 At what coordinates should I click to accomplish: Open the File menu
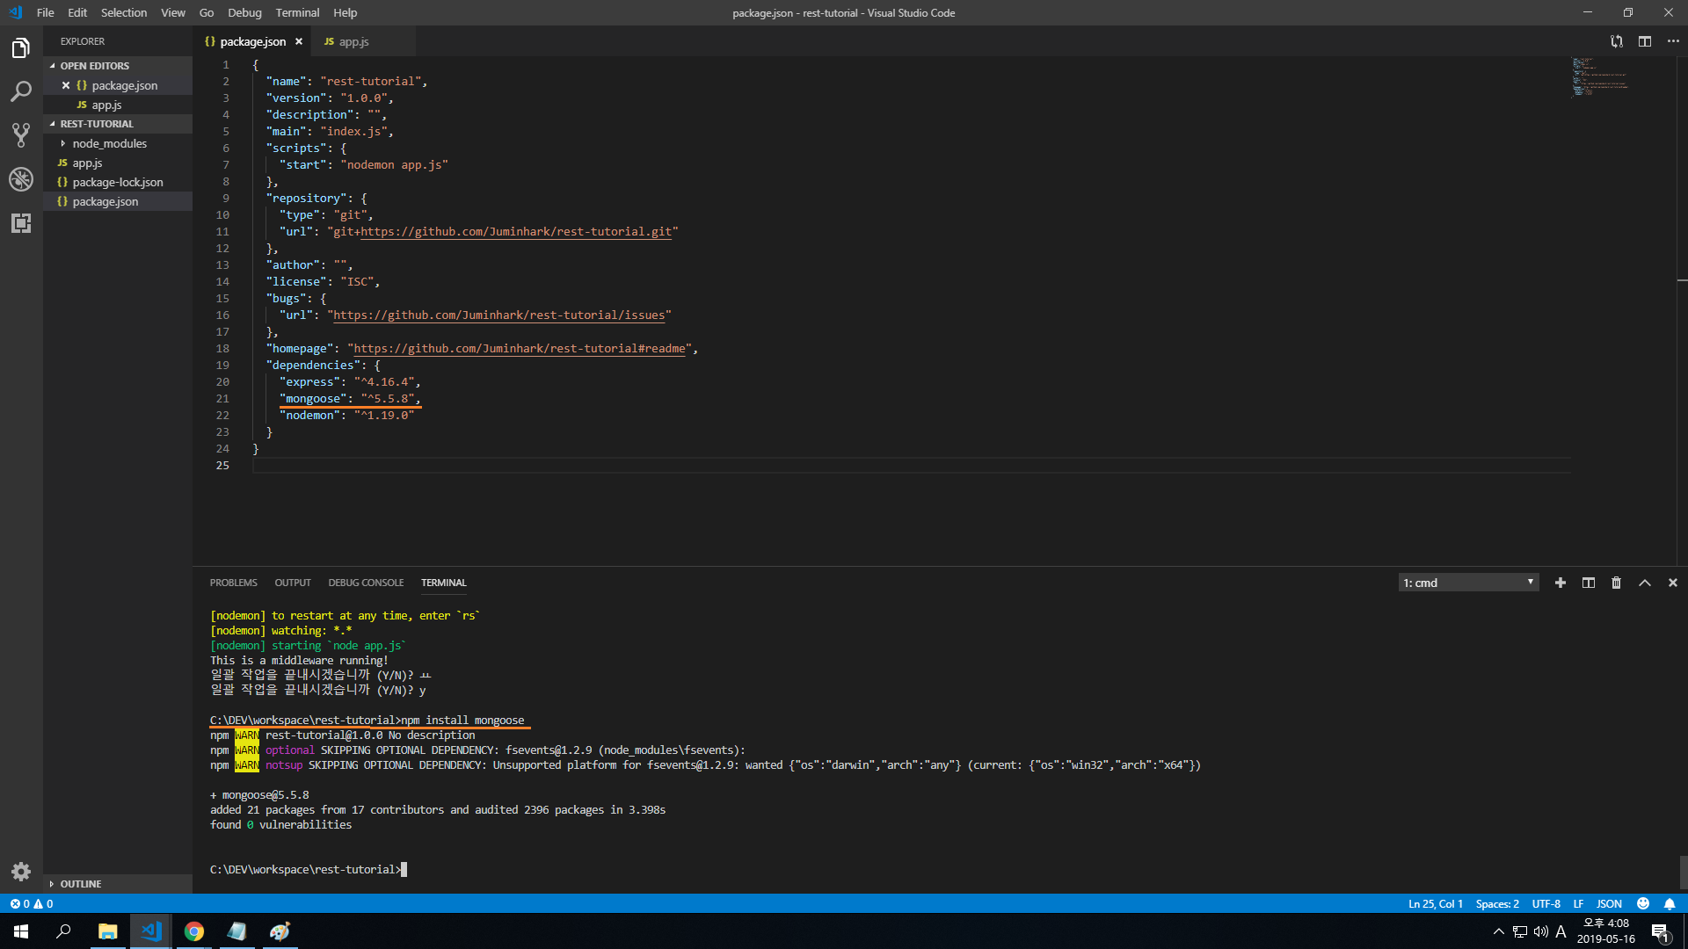[46, 12]
